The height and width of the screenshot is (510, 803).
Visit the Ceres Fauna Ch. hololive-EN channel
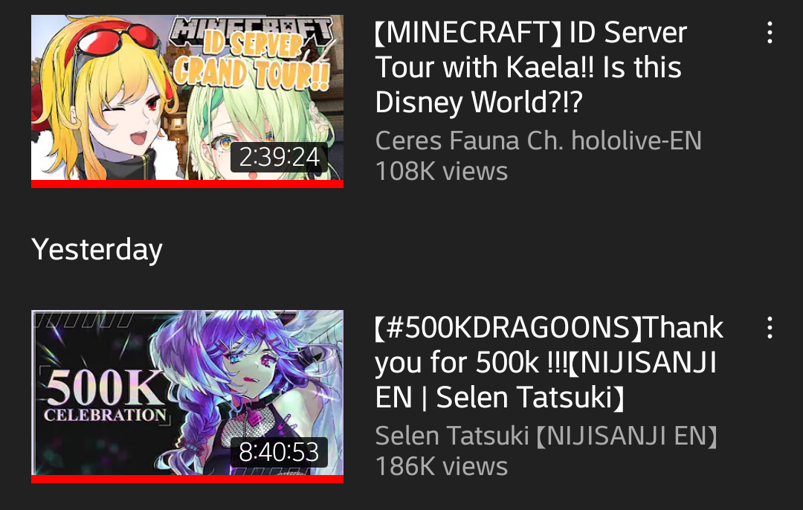[538, 141]
